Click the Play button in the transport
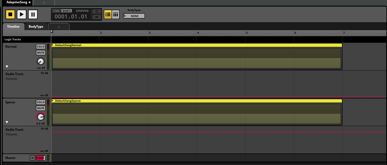The image size is (387, 165). [x=21, y=14]
